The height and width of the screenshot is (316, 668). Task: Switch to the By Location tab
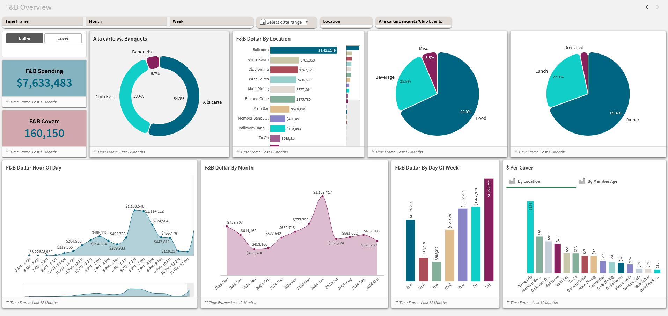pyautogui.click(x=529, y=181)
